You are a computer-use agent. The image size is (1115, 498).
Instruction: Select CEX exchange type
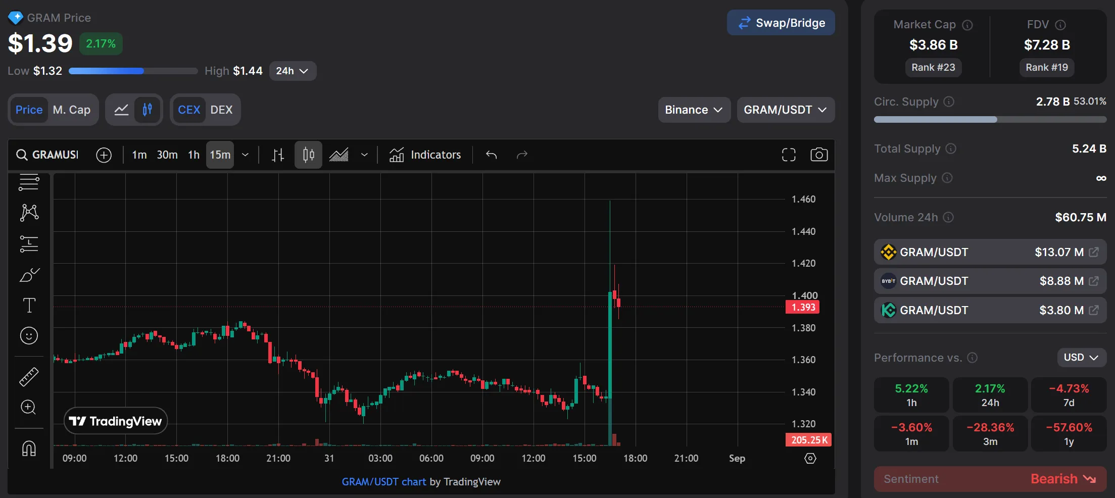click(x=189, y=110)
